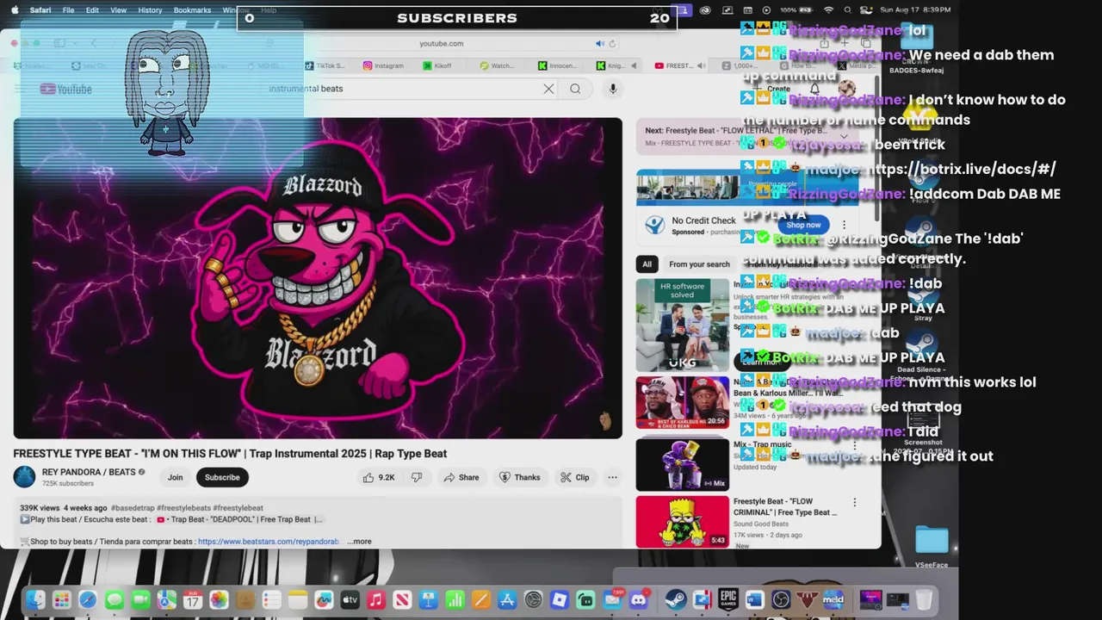Clear the 'instrumental beats' search text
The image size is (1102, 620).
[548, 89]
